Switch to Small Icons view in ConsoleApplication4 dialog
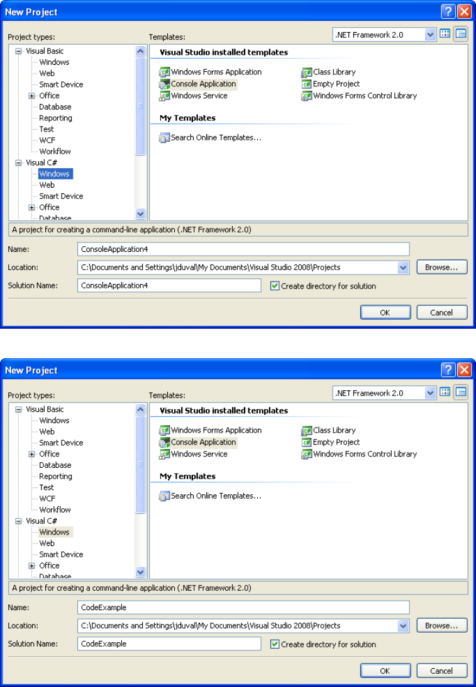This screenshot has height=687, width=476. pyautogui.click(x=461, y=34)
